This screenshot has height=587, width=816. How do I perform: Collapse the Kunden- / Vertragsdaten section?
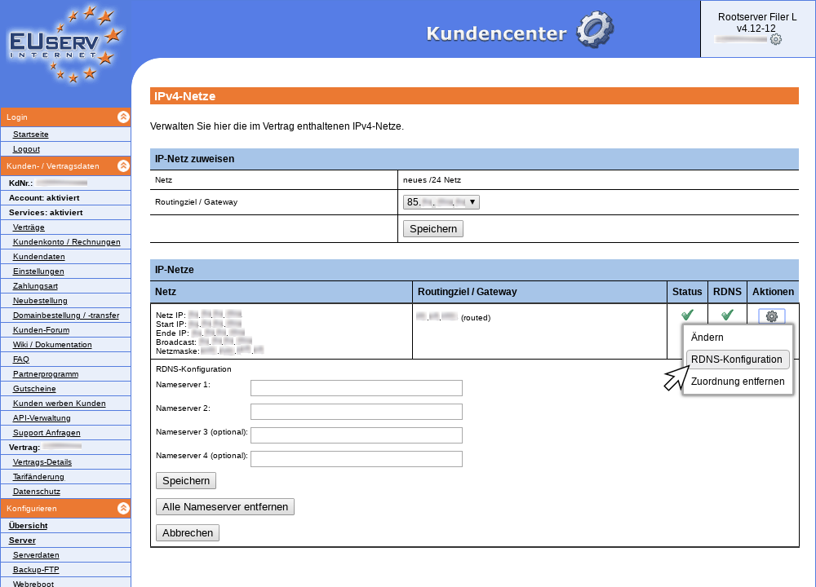coord(123,166)
